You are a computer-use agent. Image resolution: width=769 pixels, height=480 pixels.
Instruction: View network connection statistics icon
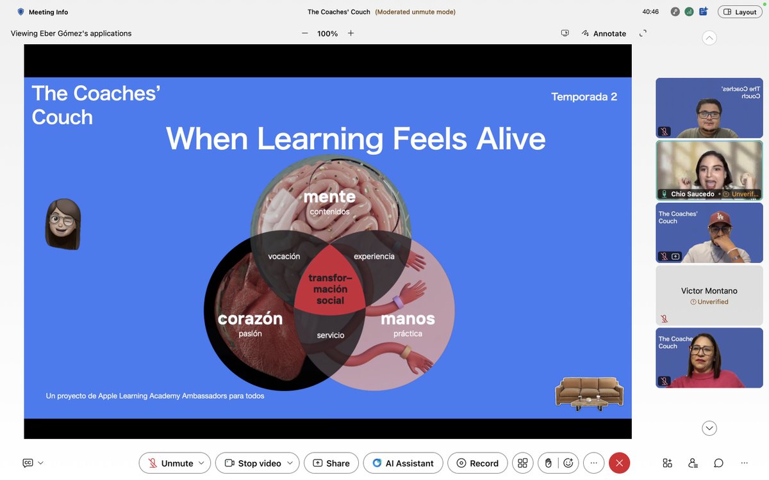tap(689, 12)
